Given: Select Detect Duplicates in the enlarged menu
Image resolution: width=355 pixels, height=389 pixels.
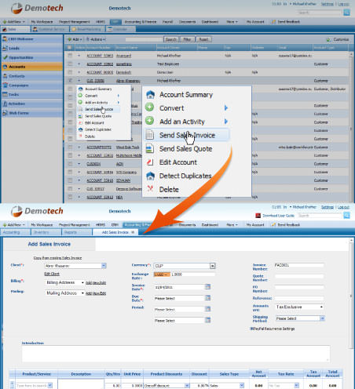Looking at the screenshot, I should click(185, 176).
